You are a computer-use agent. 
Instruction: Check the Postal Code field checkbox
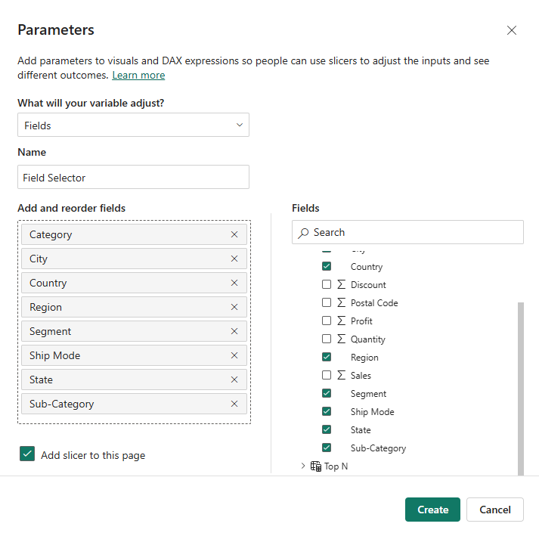(x=327, y=302)
